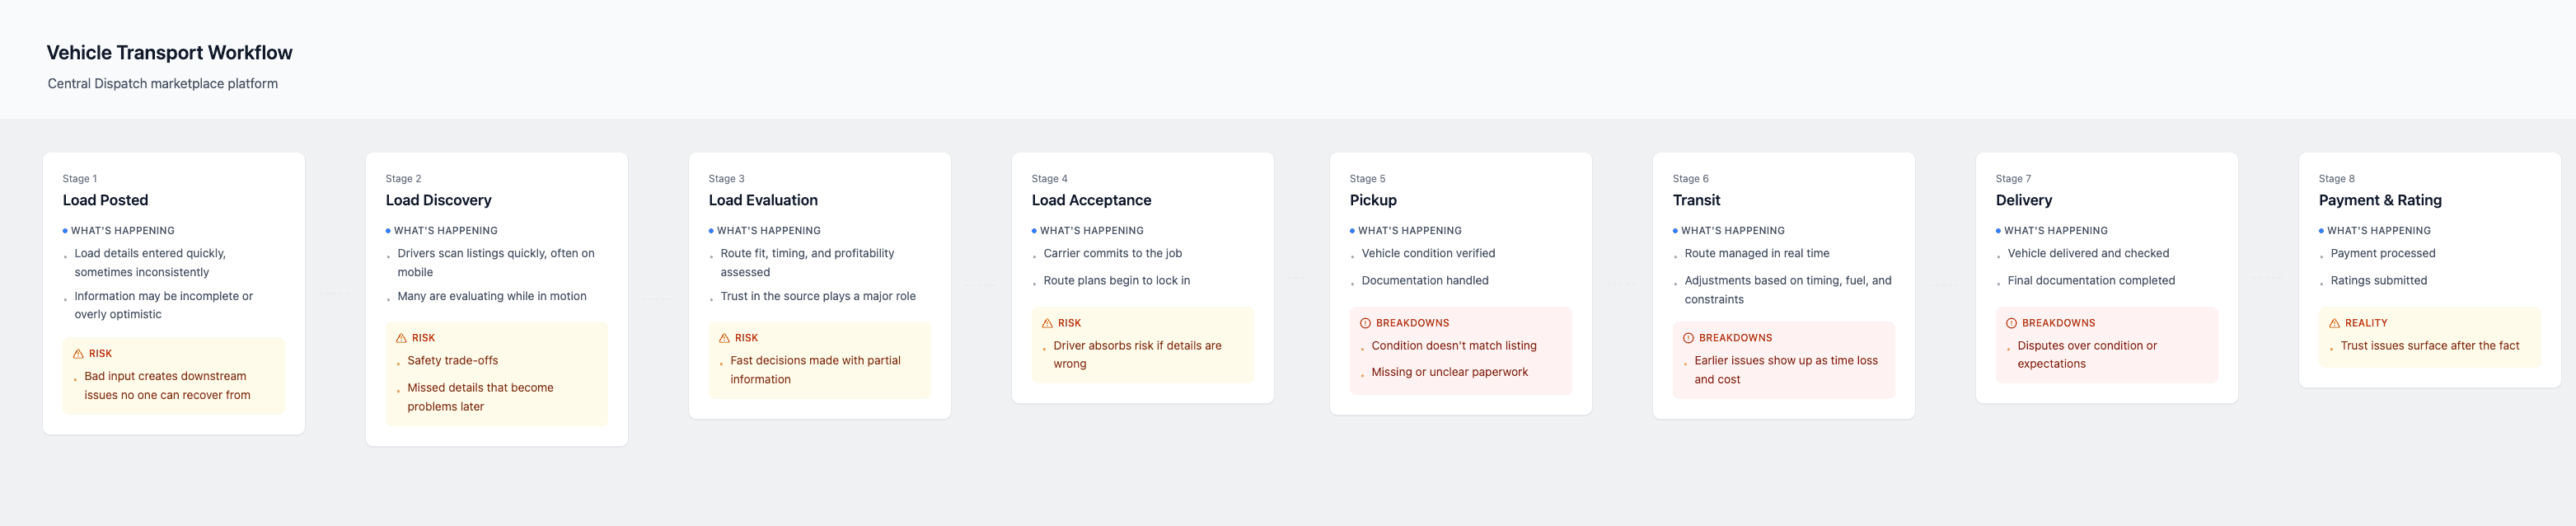Click the RISK alert icon in Load Acceptance

[1047, 323]
